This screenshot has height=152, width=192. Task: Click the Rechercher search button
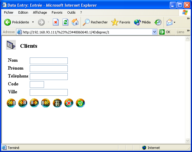point(95,22)
